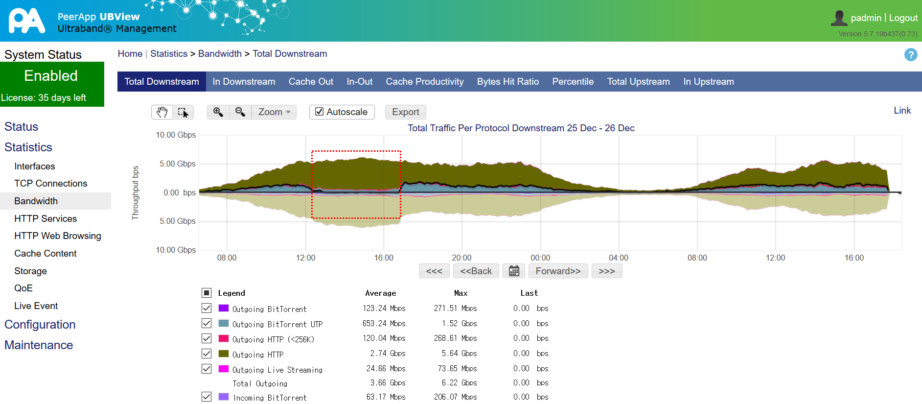
Task: Click the zoom in magnifier
Action: (218, 112)
